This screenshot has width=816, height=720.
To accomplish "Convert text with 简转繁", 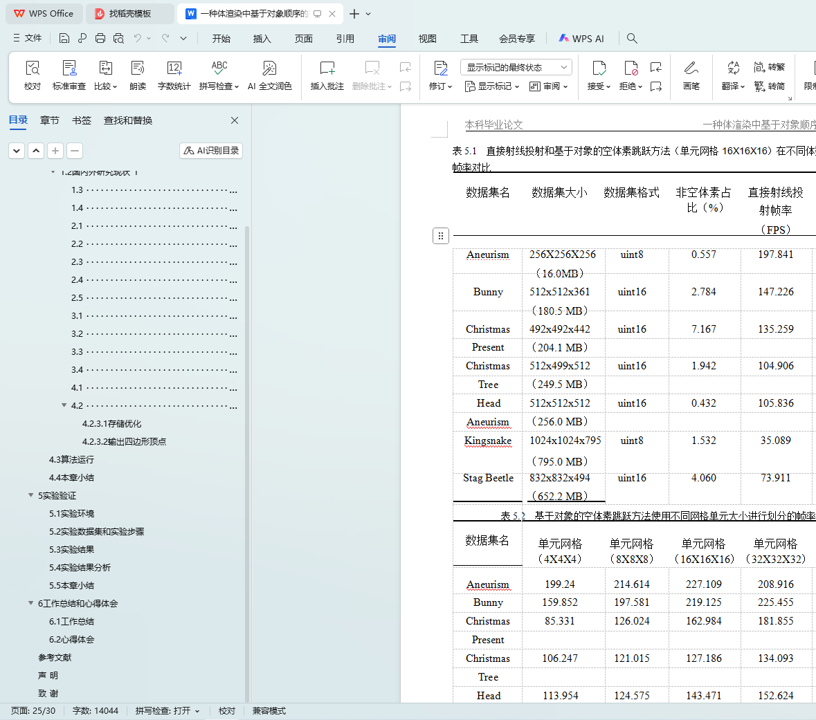I will coord(769,67).
